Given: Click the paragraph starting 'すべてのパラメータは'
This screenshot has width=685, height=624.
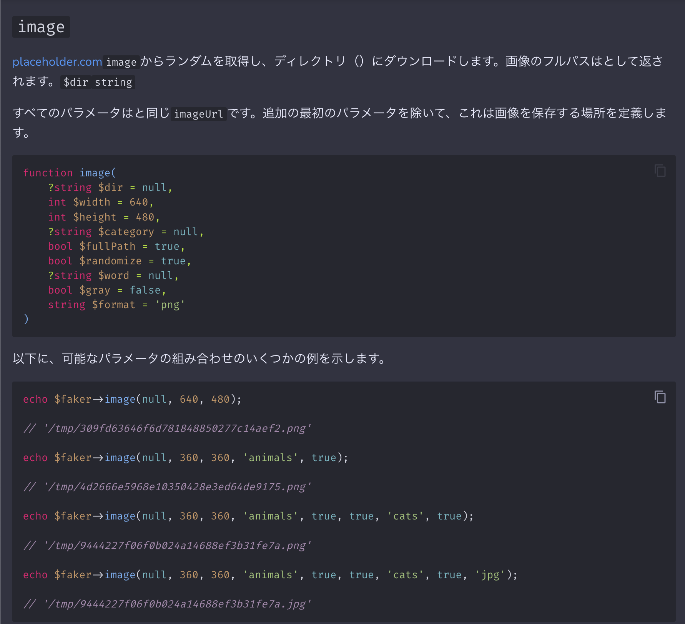Looking at the screenshot, I should (340, 123).
